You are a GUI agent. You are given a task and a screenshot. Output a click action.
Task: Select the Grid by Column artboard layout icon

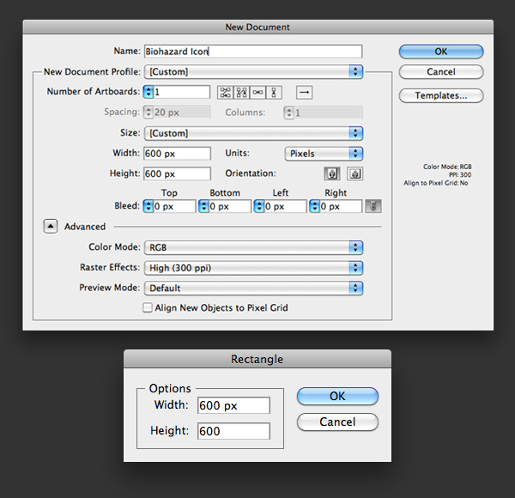(x=242, y=92)
